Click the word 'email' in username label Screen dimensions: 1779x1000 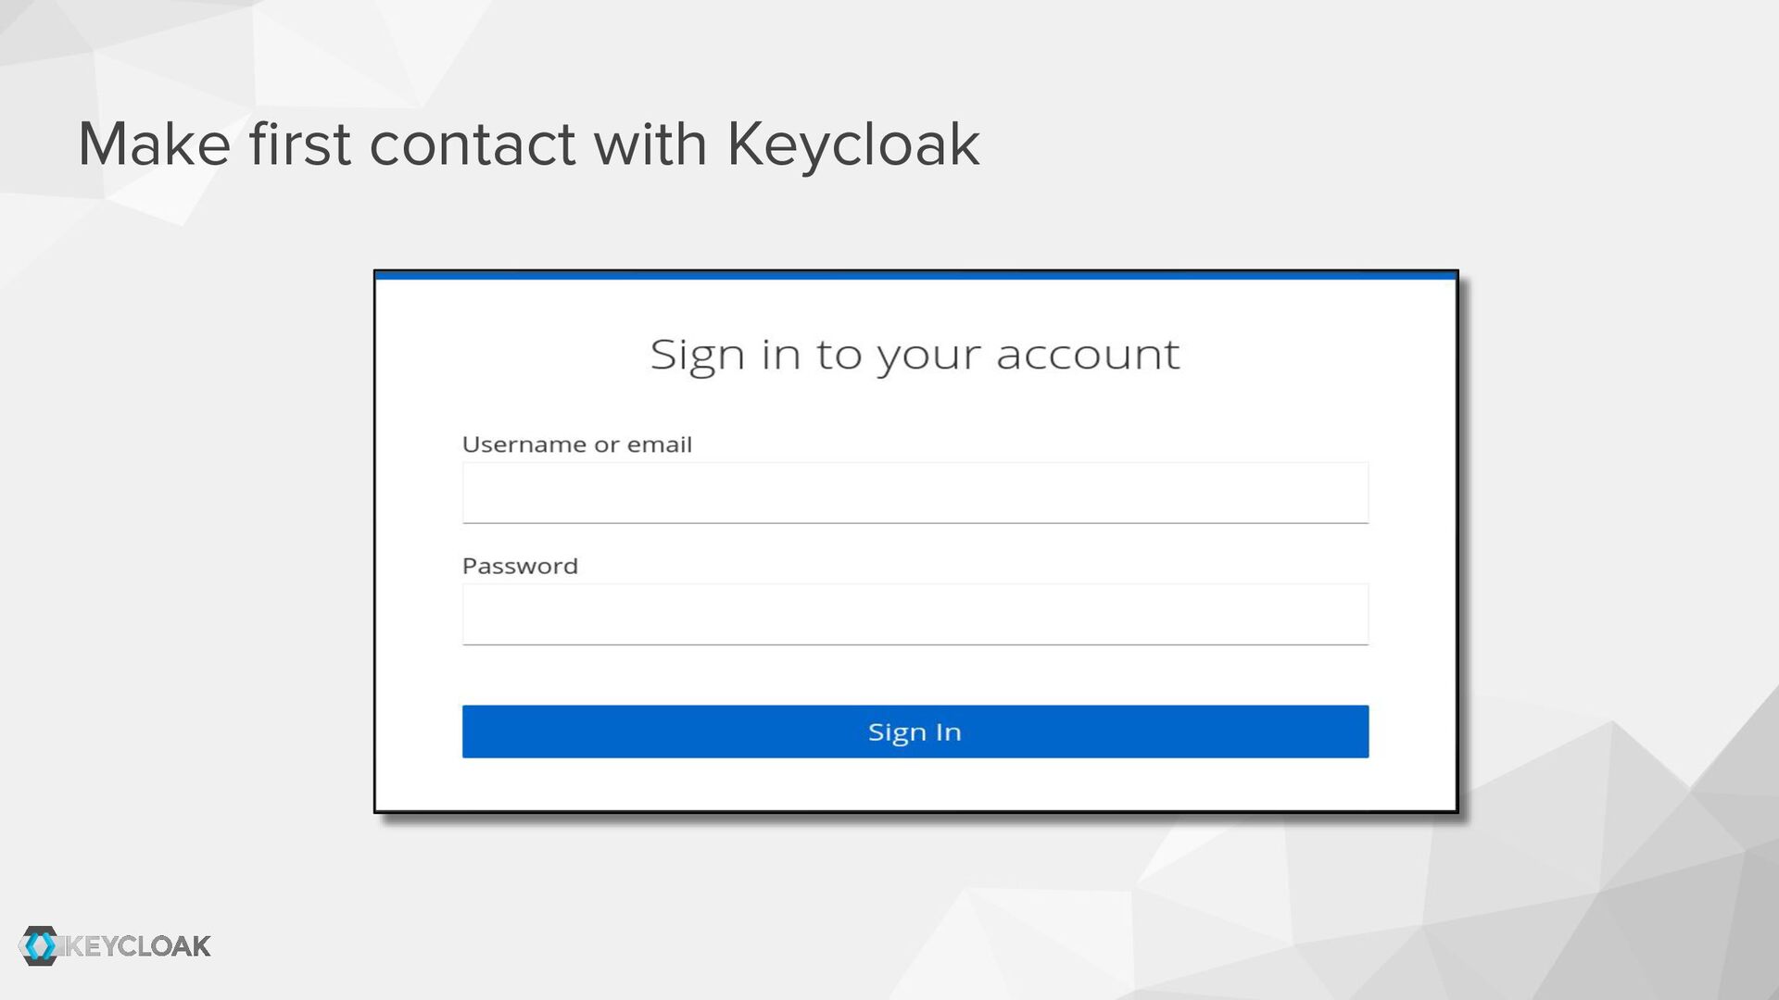pyautogui.click(x=660, y=444)
